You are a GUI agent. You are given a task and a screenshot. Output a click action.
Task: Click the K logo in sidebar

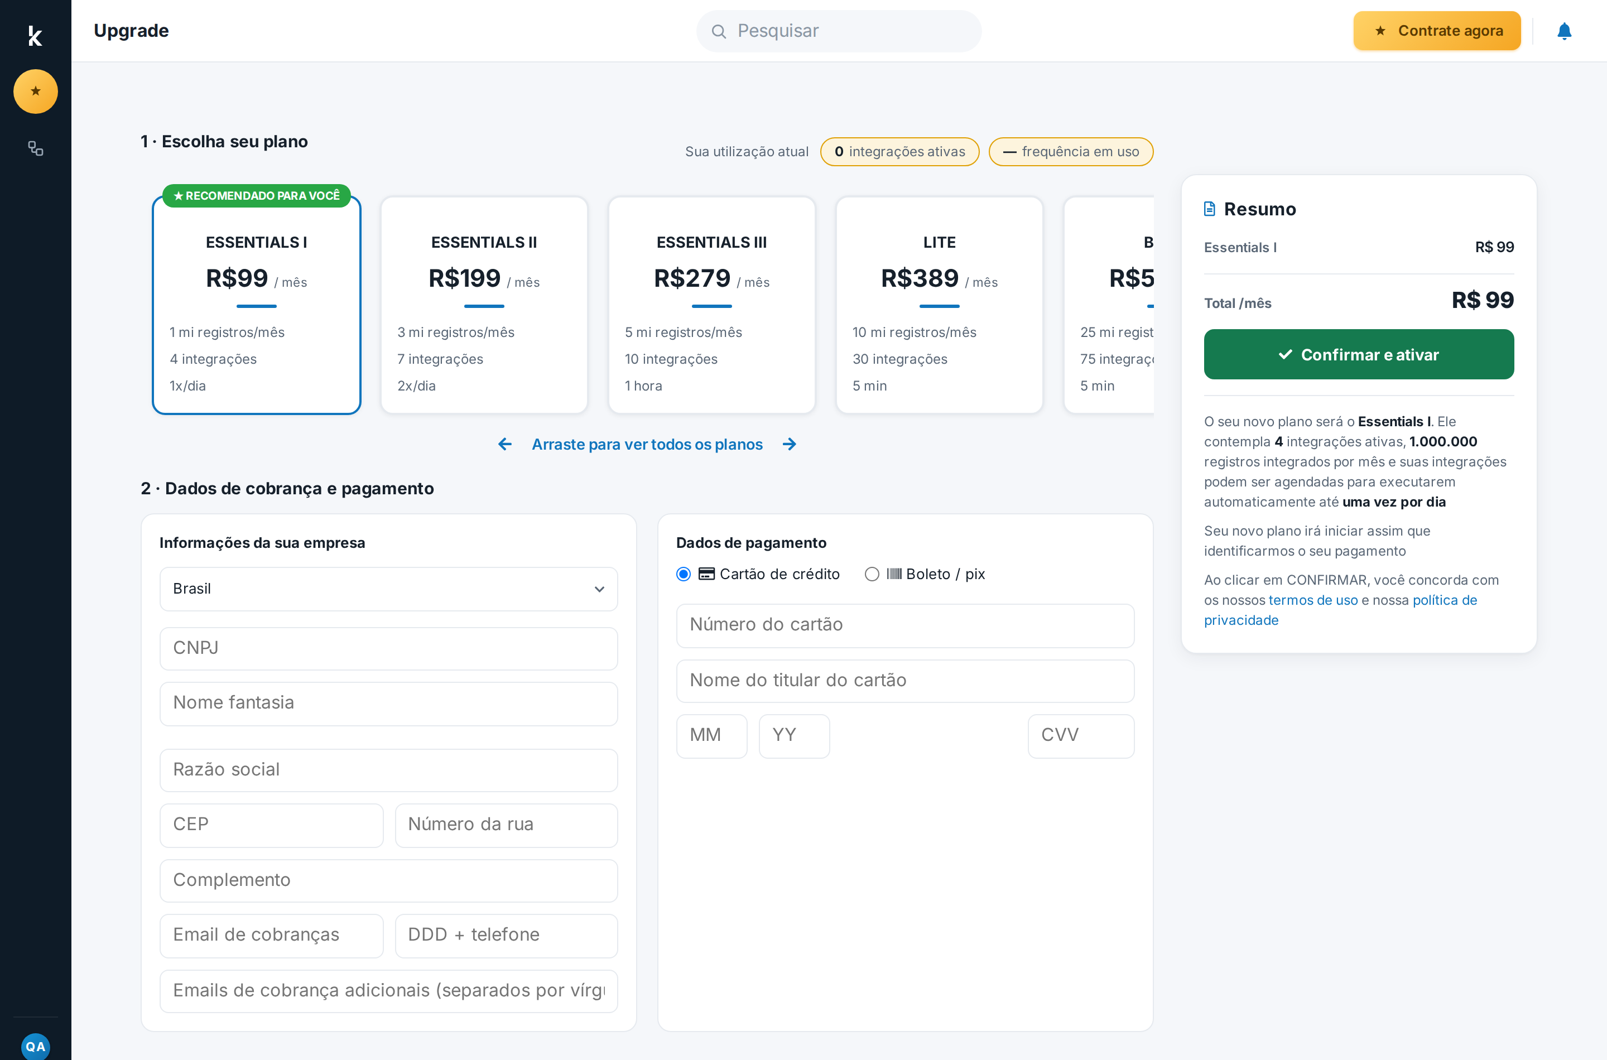tap(35, 35)
